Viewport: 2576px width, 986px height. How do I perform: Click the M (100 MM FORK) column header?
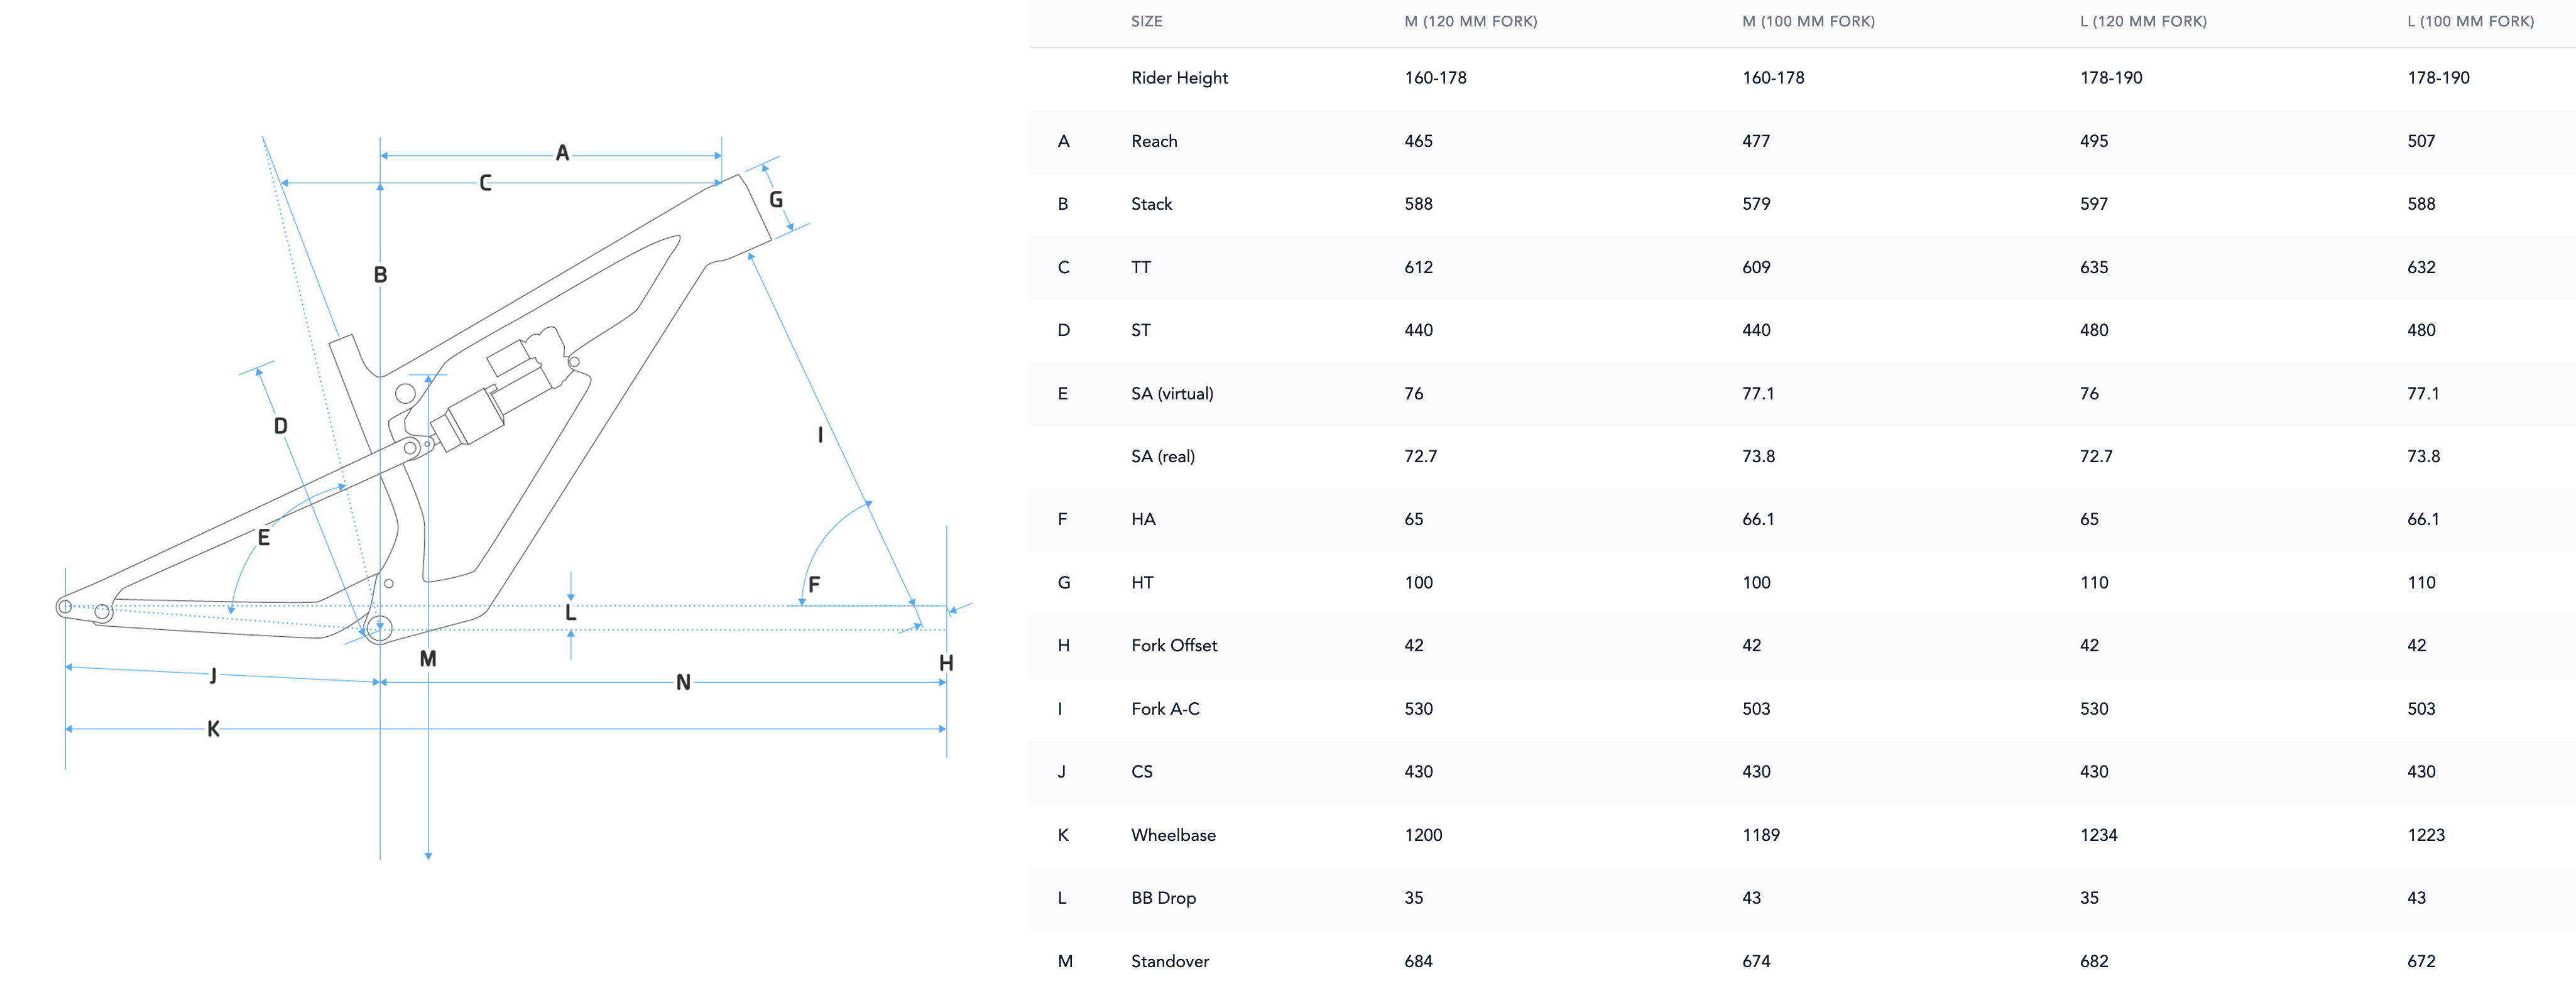click(x=1808, y=21)
